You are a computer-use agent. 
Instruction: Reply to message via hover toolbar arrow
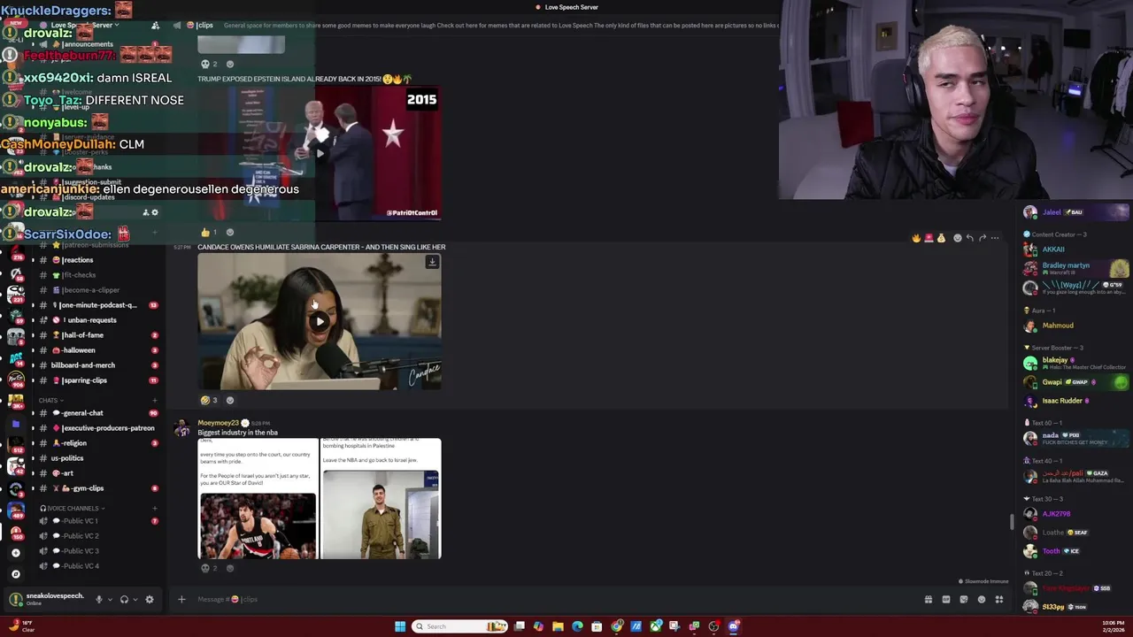[x=969, y=238]
